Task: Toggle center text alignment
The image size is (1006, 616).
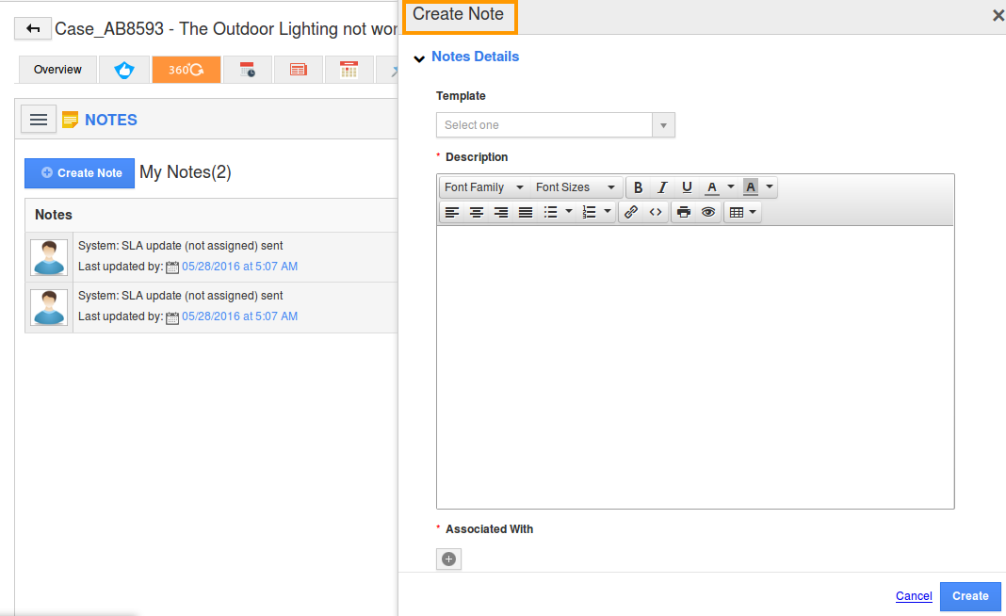Action: [x=476, y=211]
